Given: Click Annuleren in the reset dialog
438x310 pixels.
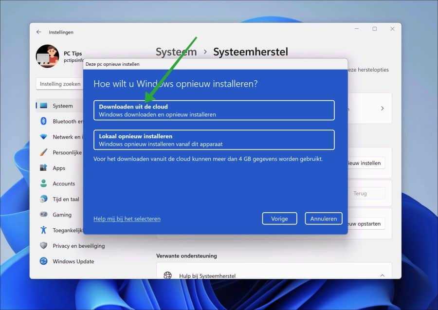Looking at the screenshot, I should pyautogui.click(x=324, y=219).
